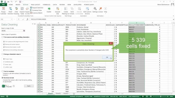
Task: Click Create Mailing List
Action: pyautogui.click(x=66, y=11)
